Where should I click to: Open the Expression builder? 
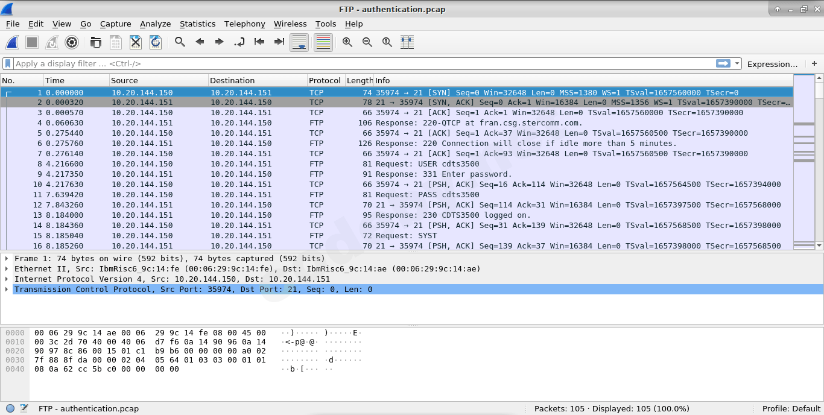774,63
